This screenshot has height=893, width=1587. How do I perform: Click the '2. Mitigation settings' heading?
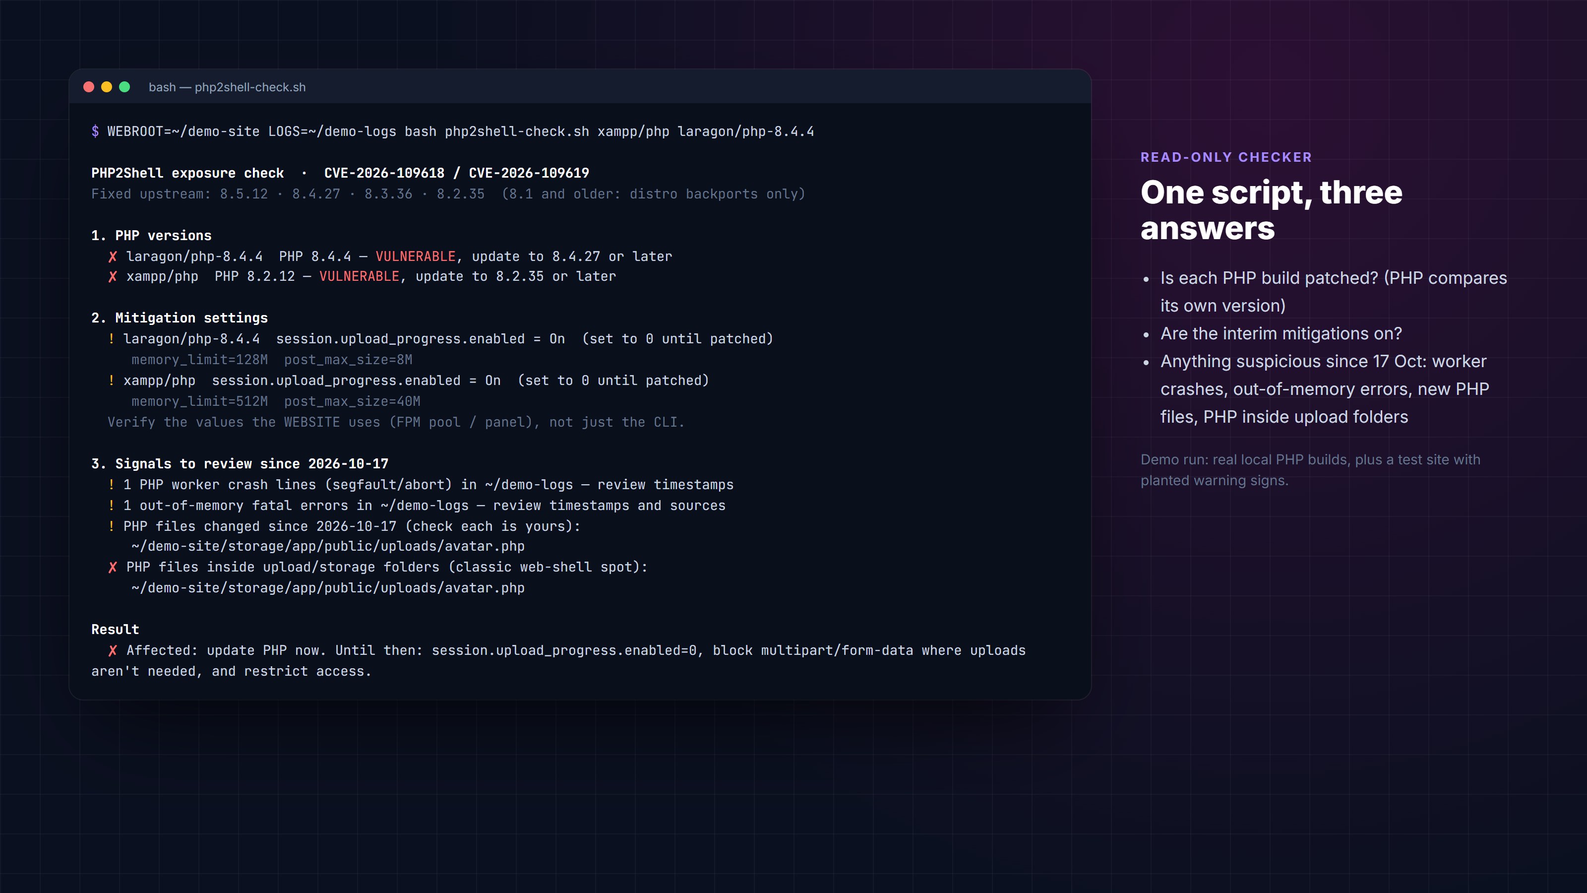point(179,318)
